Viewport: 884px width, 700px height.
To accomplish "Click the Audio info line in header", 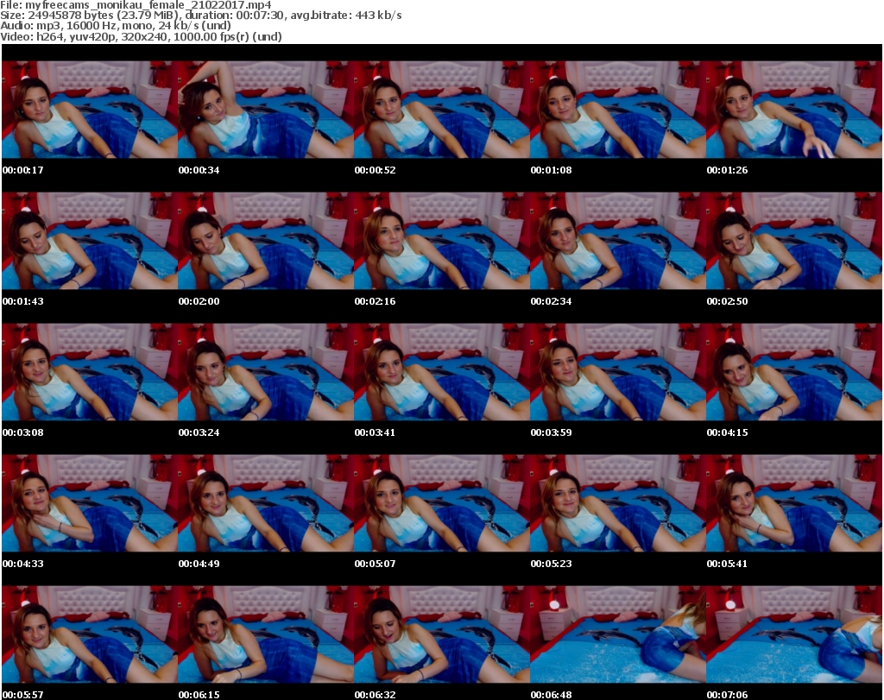I will (x=116, y=25).
